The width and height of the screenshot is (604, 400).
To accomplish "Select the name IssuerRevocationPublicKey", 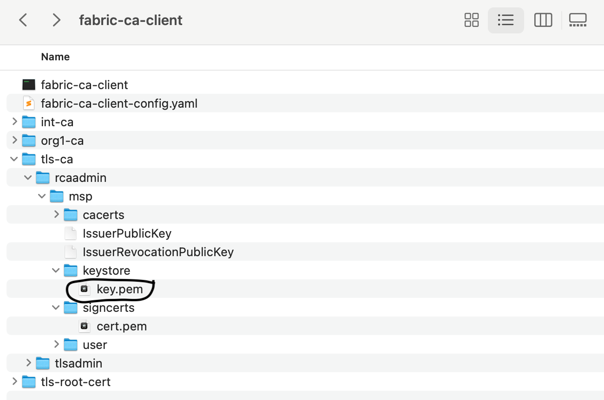I will [x=158, y=252].
